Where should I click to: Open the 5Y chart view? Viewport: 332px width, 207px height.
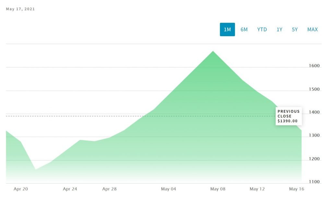pos(295,29)
